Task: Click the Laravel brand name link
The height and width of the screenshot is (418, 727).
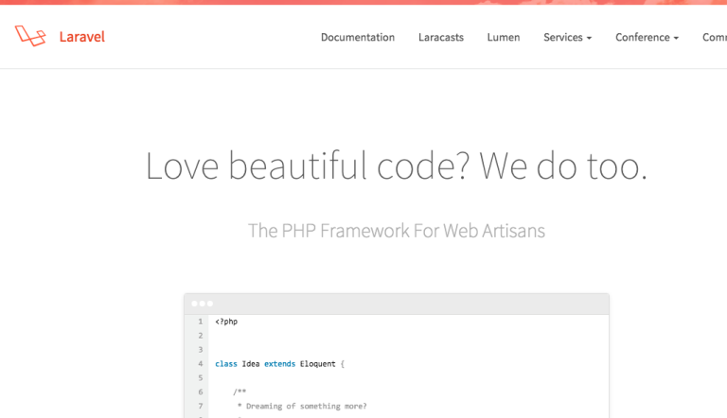Action: (82, 37)
